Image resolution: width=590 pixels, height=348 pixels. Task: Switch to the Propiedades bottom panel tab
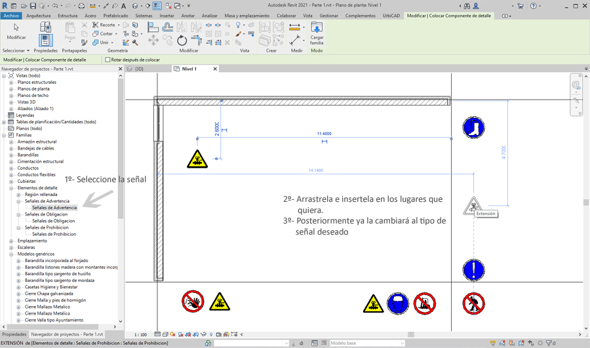pyautogui.click(x=14, y=334)
